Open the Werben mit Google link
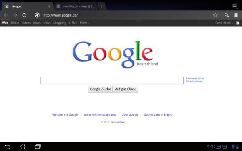The image size is (242, 151). 65,115
